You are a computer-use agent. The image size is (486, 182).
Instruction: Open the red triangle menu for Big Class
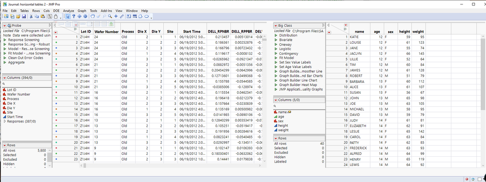click(x=275, y=25)
